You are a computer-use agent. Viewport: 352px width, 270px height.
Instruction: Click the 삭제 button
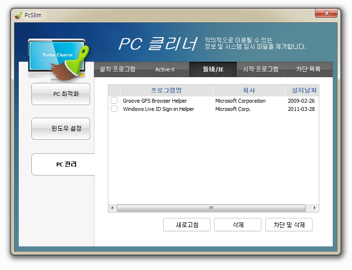tap(238, 225)
